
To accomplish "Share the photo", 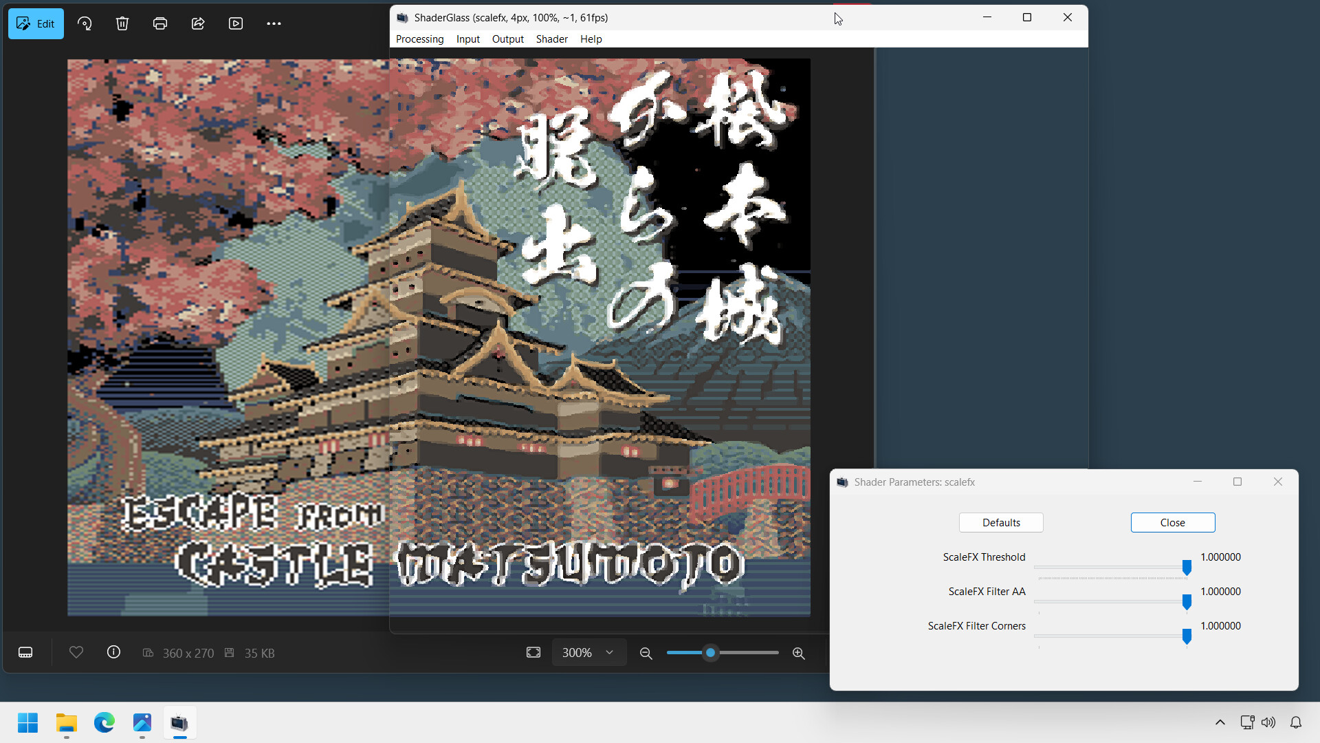I will 198,23.
